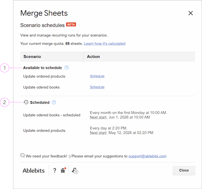Click the feedback speech bubble icon

click(x=22, y=155)
